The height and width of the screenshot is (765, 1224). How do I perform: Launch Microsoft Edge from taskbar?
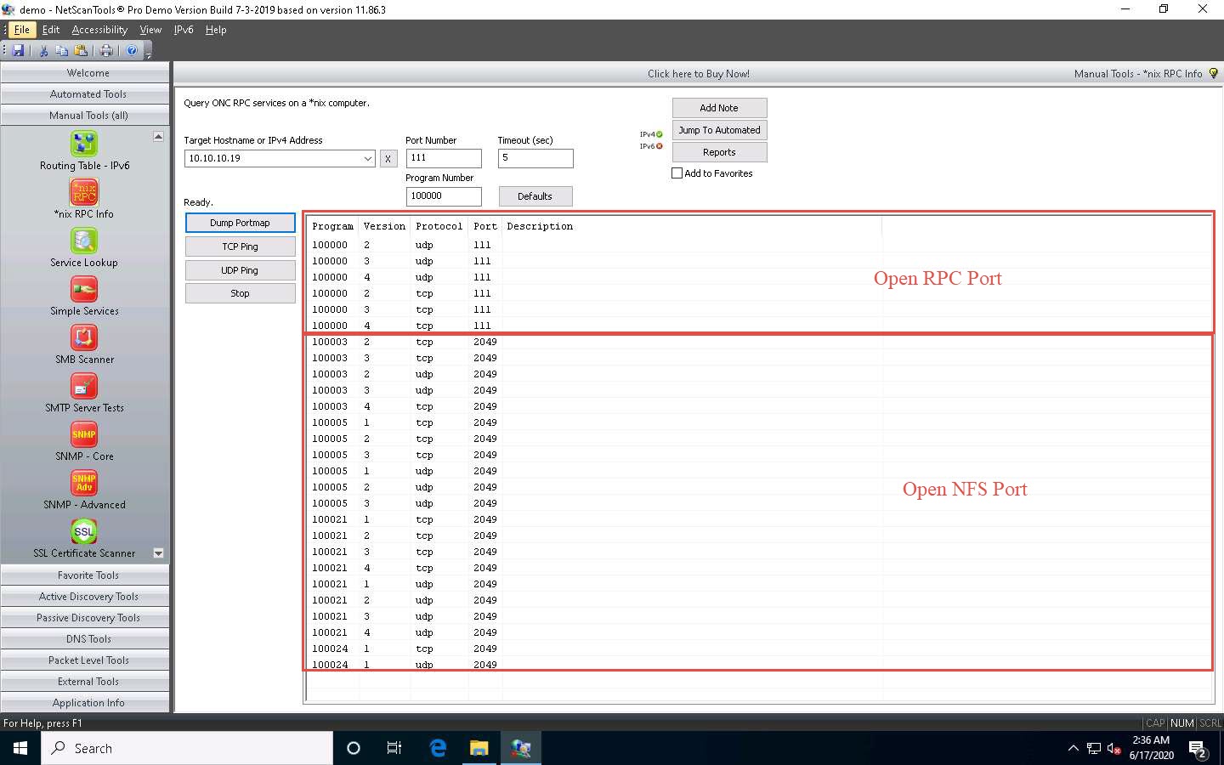pos(438,748)
